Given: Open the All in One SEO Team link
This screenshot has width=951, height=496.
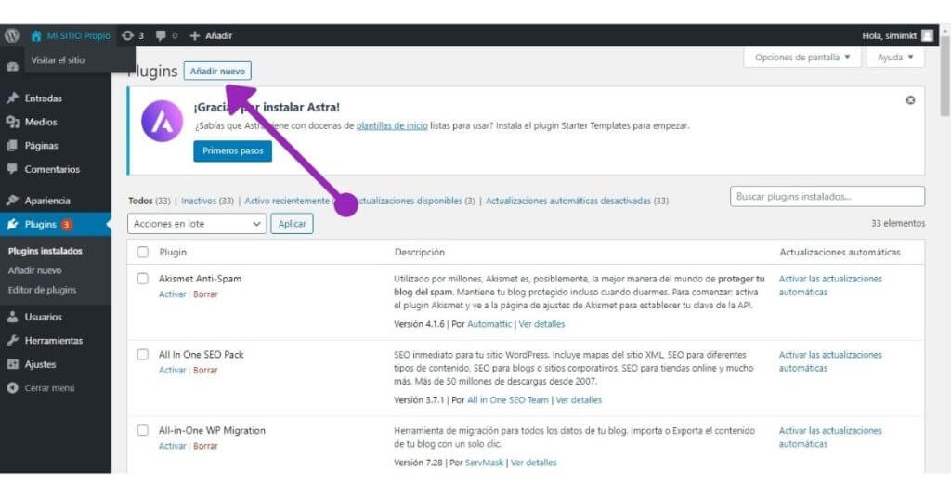Looking at the screenshot, I should pyautogui.click(x=508, y=400).
